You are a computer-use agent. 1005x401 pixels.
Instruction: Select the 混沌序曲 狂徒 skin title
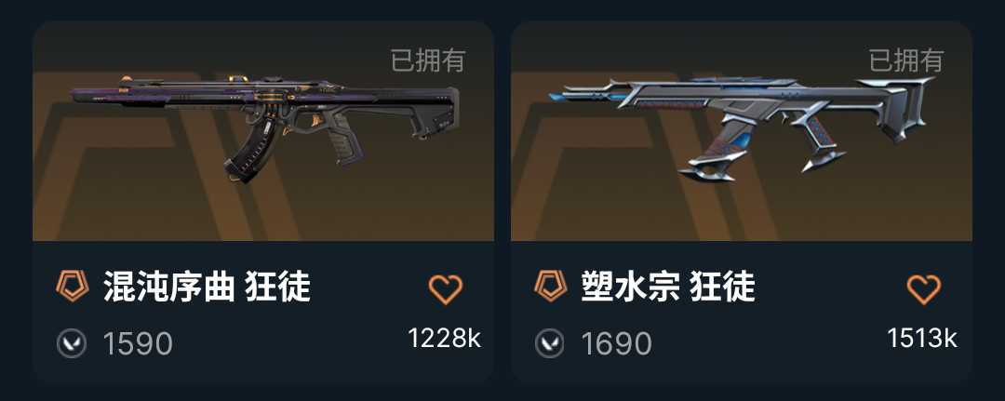click(207, 287)
